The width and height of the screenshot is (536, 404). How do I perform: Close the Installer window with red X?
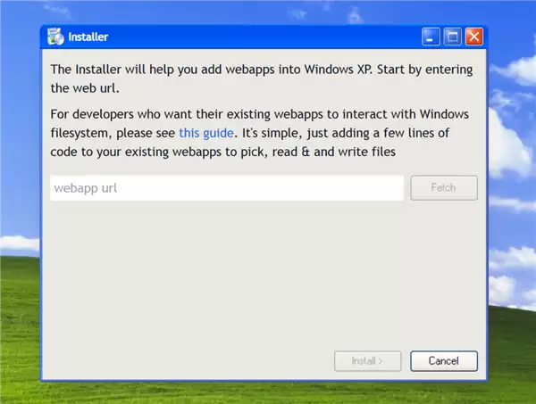pos(473,37)
